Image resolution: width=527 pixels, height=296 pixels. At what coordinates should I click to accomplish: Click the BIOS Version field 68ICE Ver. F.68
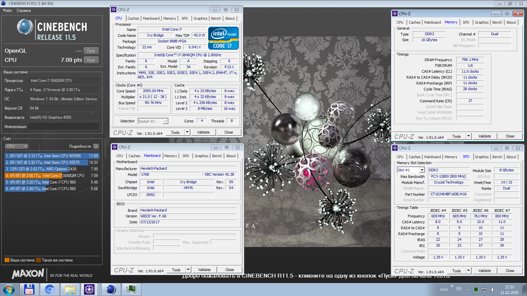pyautogui.click(x=188, y=216)
